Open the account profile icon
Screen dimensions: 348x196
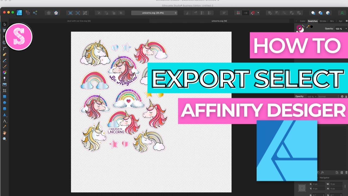pos(342,13)
